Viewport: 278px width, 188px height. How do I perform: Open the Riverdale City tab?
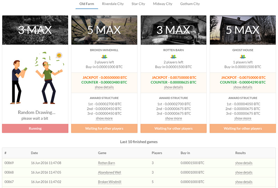point(113,4)
